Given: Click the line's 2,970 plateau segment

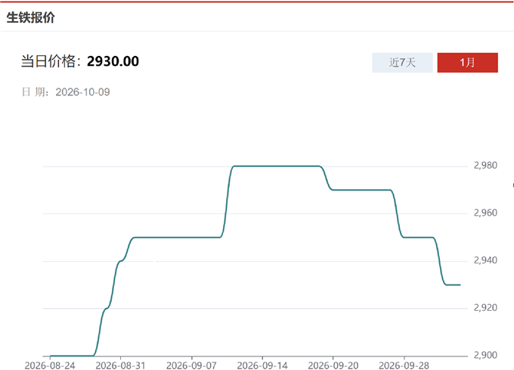Looking at the screenshot, I should click(361, 190).
